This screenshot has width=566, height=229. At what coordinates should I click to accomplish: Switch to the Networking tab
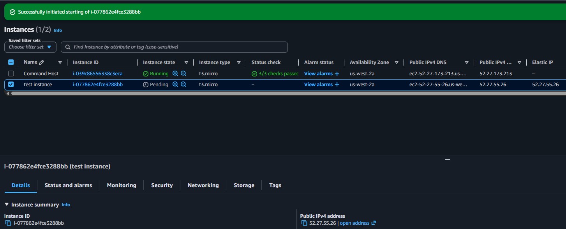(x=203, y=185)
